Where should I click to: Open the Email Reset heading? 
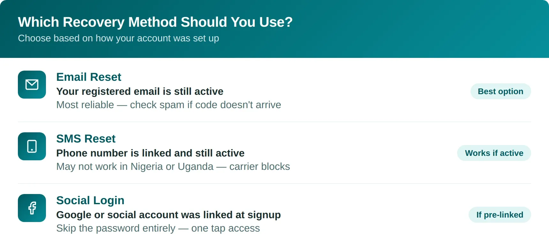click(89, 77)
